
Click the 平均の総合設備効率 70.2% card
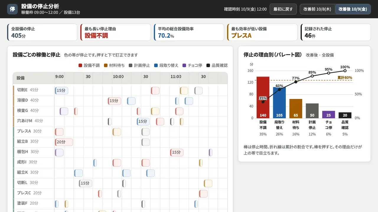(x=189, y=32)
